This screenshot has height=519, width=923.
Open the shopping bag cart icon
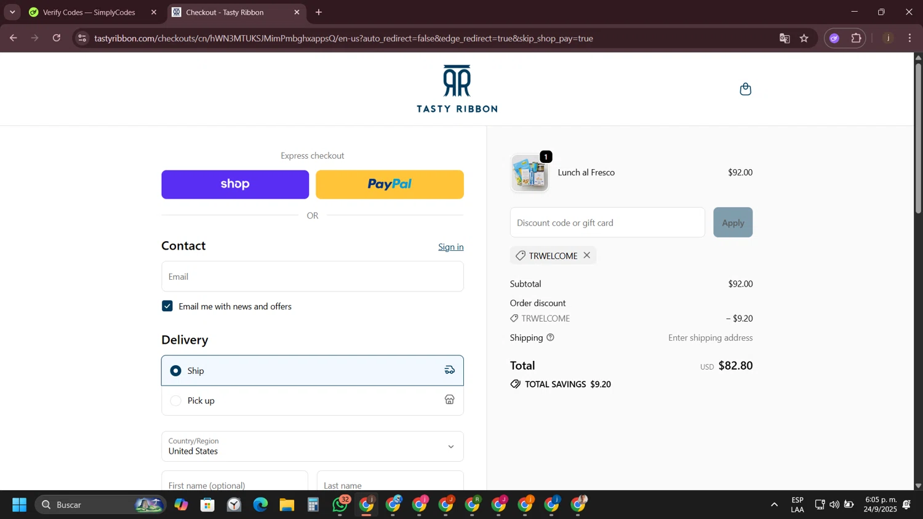745,89
